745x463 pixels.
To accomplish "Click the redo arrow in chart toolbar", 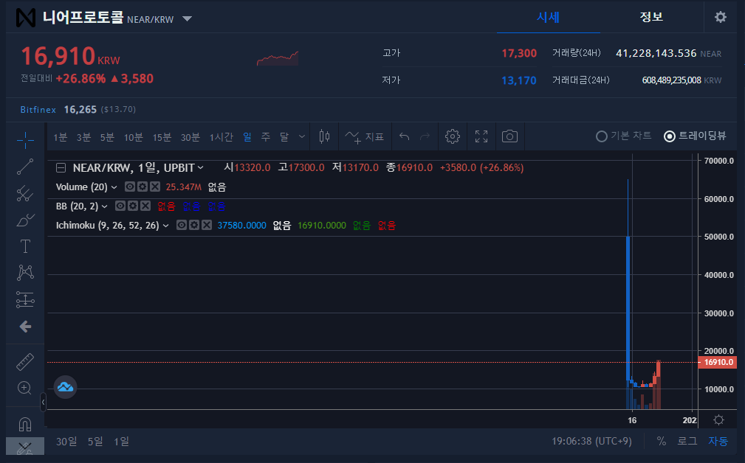I will [x=425, y=136].
